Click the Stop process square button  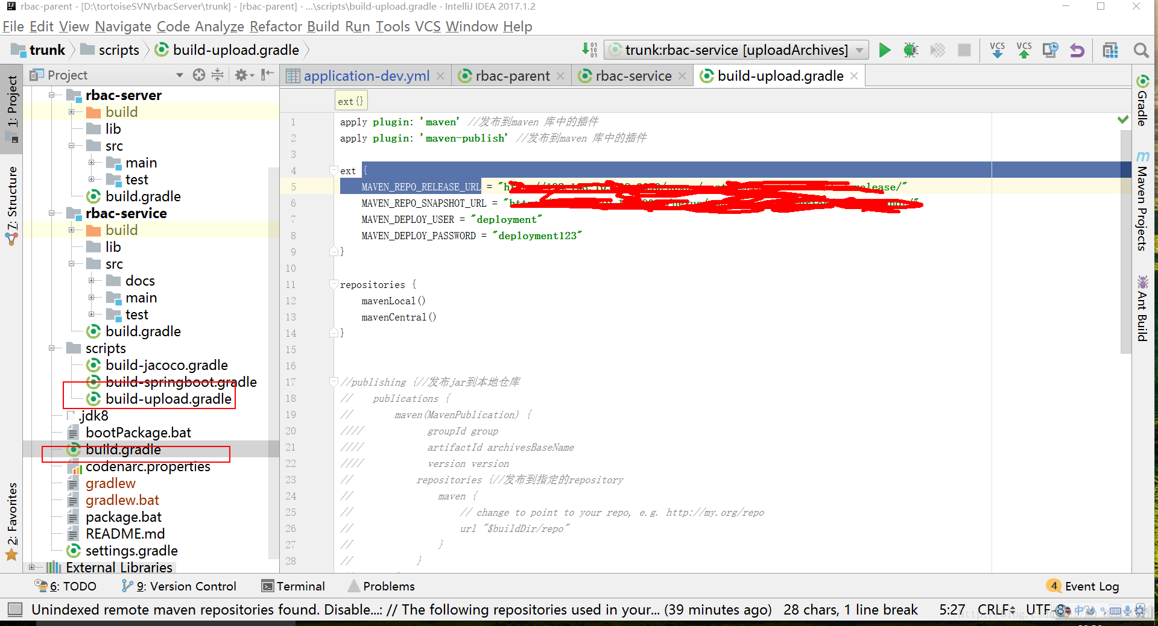964,50
